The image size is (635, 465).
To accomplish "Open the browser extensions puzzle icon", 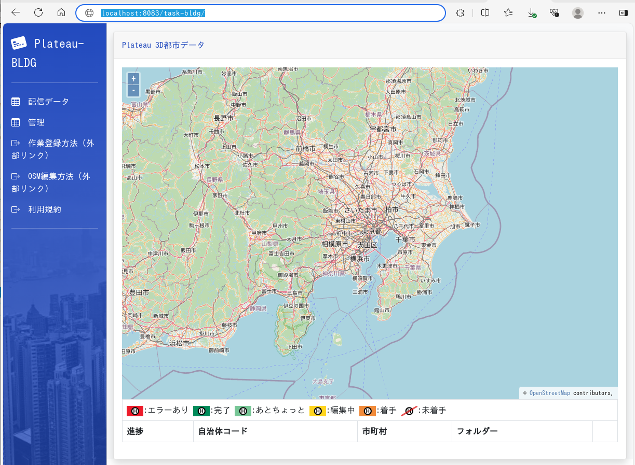I will (460, 13).
